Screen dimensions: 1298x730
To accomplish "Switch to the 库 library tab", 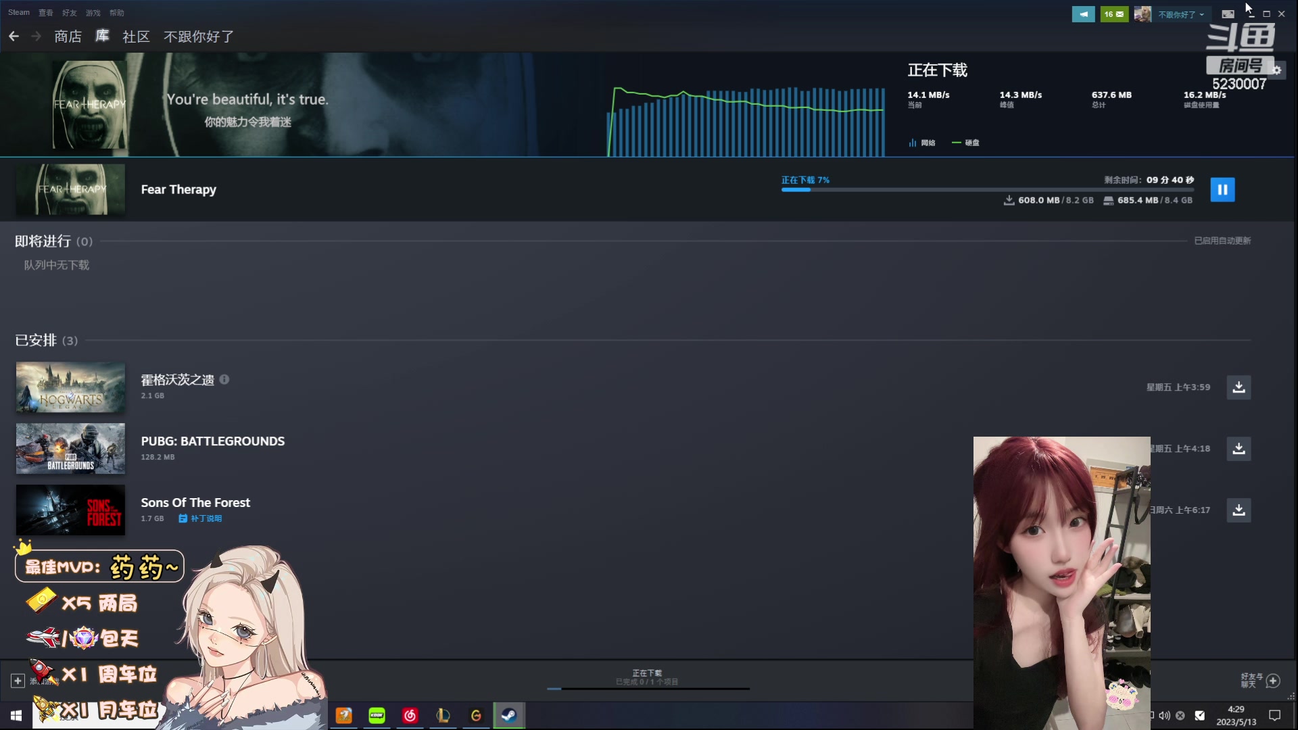I will click(x=102, y=36).
